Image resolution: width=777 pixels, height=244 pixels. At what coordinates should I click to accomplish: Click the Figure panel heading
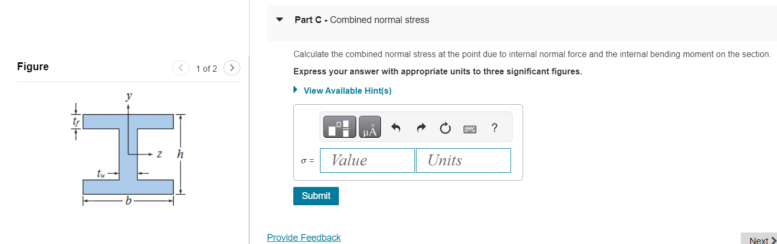pos(33,66)
